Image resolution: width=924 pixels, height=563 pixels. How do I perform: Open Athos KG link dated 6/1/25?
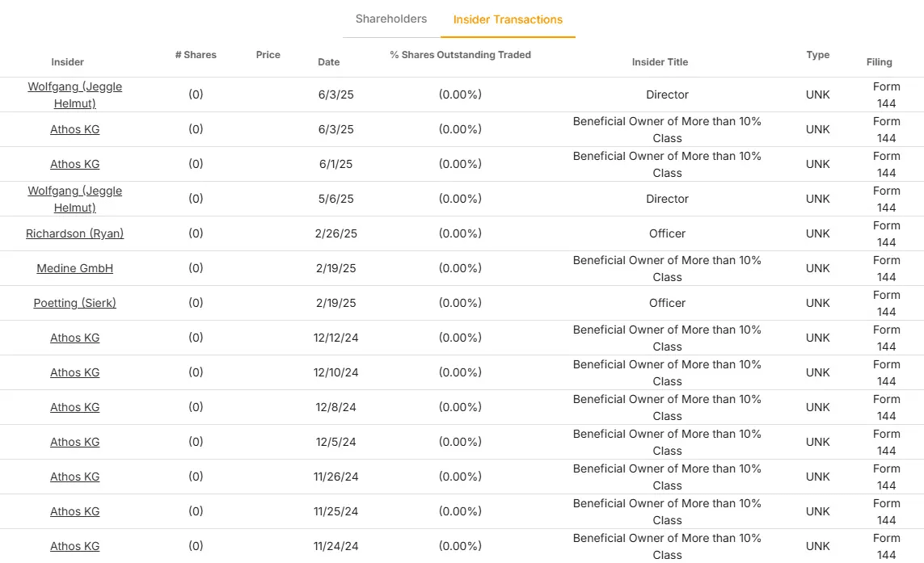click(x=75, y=164)
